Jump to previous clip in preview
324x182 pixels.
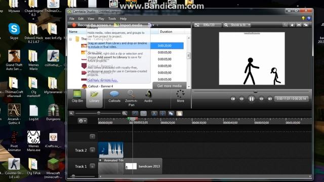(x=233, y=99)
